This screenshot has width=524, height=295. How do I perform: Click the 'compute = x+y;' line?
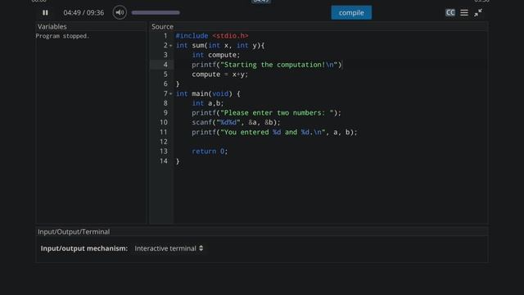[220, 75]
